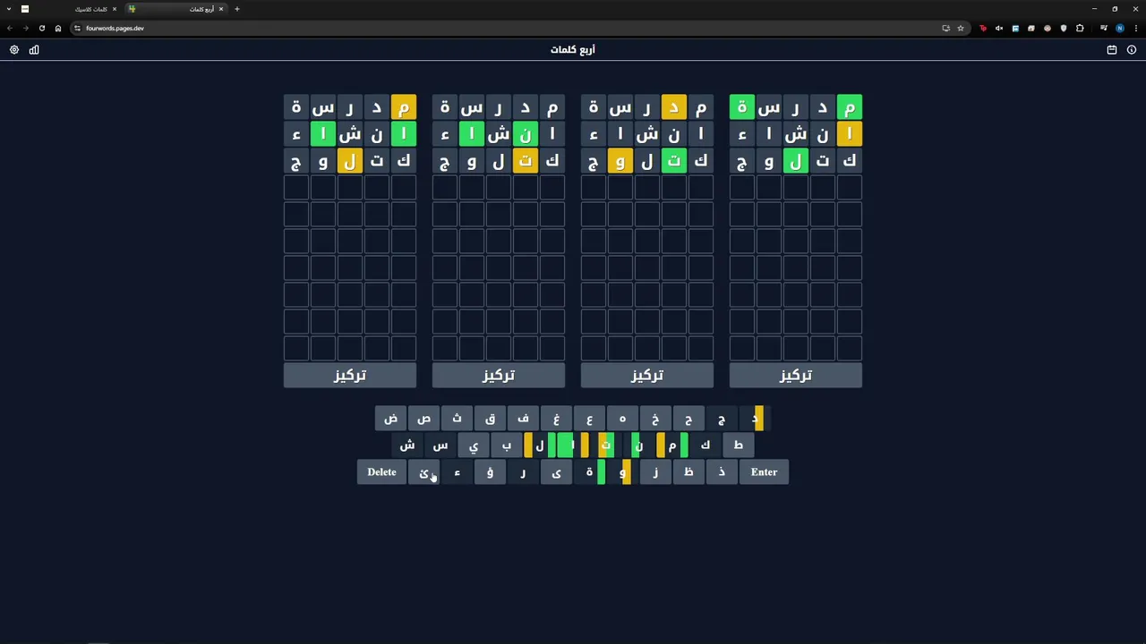Click the browser home icon
1146x644 pixels.
pos(58,28)
